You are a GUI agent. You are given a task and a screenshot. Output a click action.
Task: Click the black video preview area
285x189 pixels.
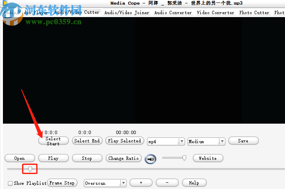144,70
